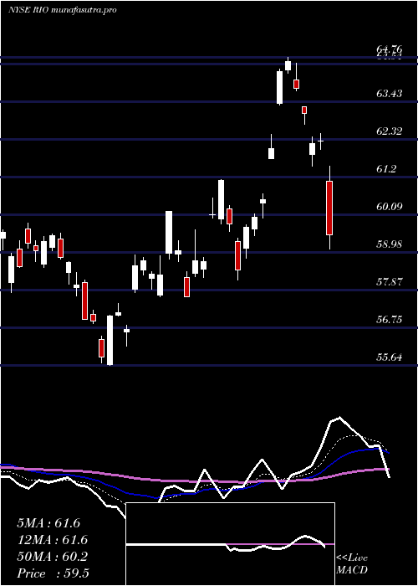Viewport: 418px width, 586px height.
Task: Click the 63.43 price level label
Action: pyautogui.click(x=390, y=93)
